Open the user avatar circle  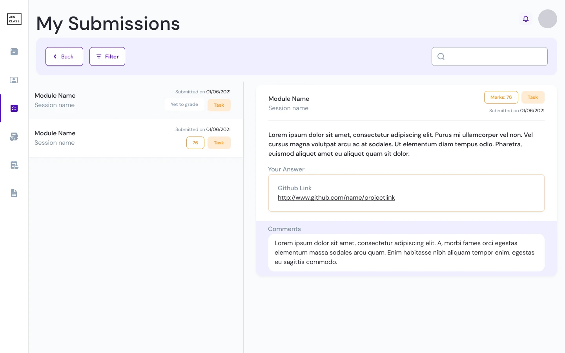[x=548, y=19]
